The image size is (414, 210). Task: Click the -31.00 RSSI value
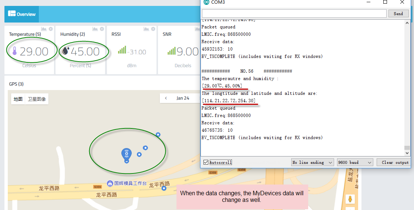(137, 52)
